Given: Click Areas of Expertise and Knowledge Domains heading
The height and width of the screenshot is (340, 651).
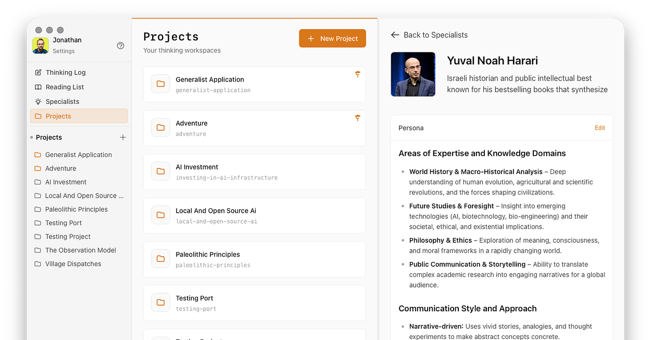Looking at the screenshot, I should tap(482, 153).
